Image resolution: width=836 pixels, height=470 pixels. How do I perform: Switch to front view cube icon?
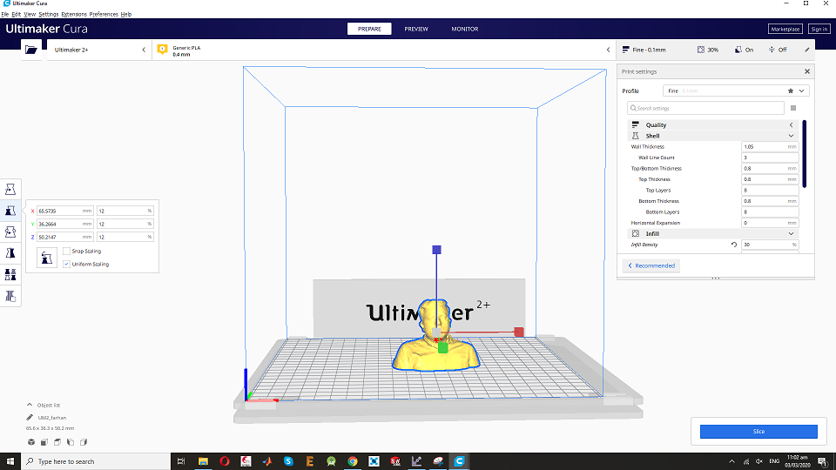point(44,442)
